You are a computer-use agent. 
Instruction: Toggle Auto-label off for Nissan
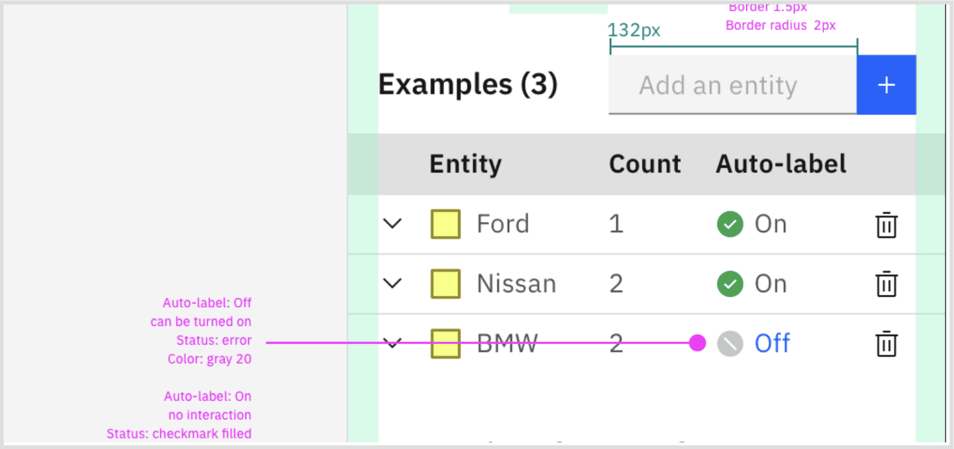click(x=770, y=284)
